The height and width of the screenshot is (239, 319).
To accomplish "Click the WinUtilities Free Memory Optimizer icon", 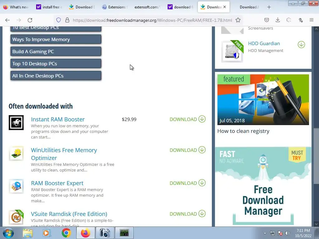I will [16, 153].
